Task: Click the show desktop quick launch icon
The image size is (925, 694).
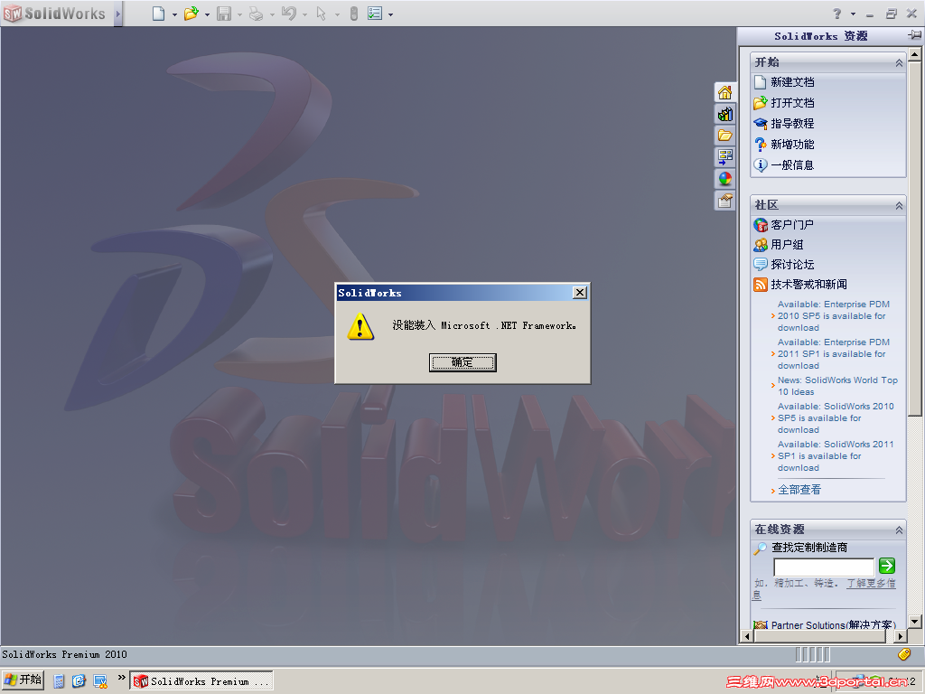Action: (99, 681)
